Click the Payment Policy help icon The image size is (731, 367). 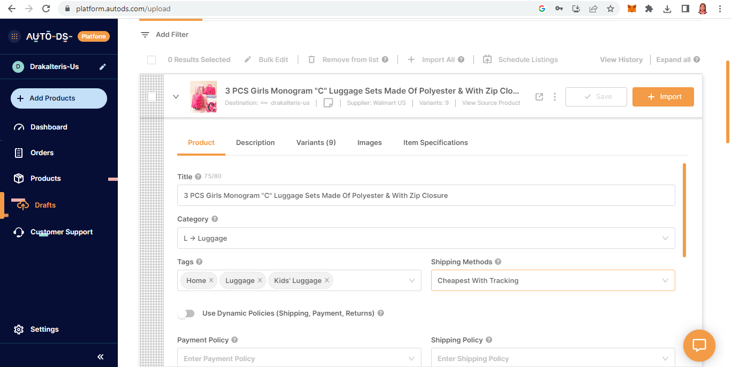coord(235,340)
